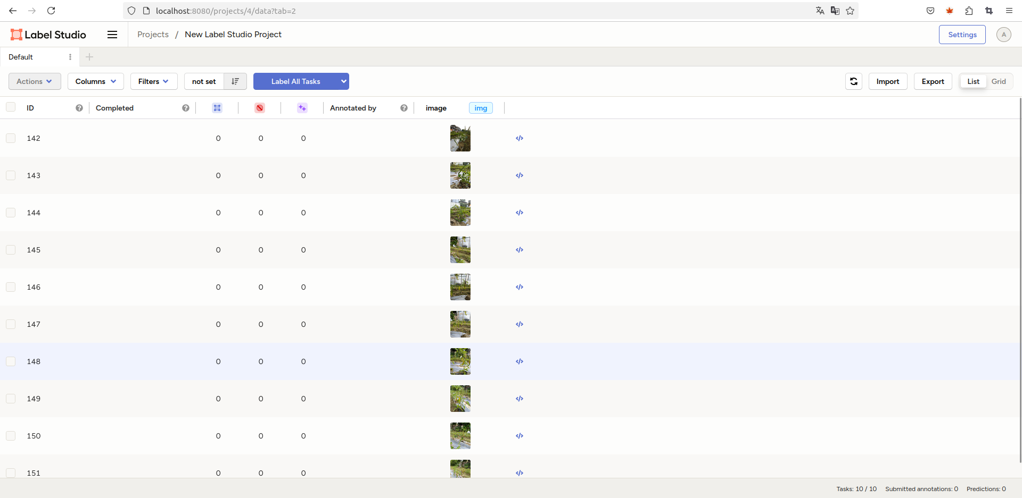Tick the checkbox for task 143
The width and height of the screenshot is (1022, 498).
(x=11, y=175)
